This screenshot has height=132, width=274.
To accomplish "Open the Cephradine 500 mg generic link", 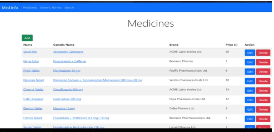I will (x=67, y=99).
